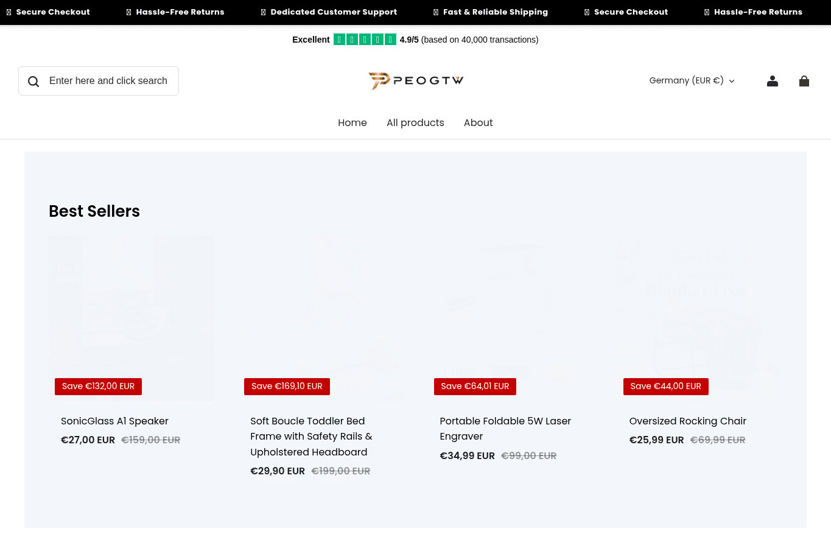Viewport: 831px width, 548px height.
Task: Click the Laser Engraver product image
Action: [510, 319]
